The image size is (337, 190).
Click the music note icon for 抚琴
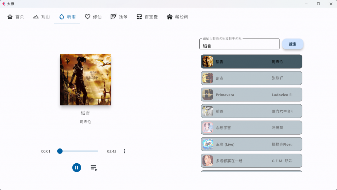coord(114,16)
